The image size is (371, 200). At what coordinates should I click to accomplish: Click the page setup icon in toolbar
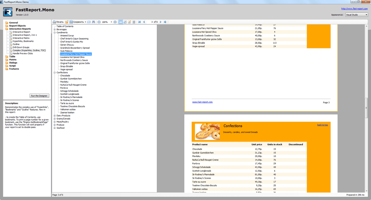click(x=125, y=22)
